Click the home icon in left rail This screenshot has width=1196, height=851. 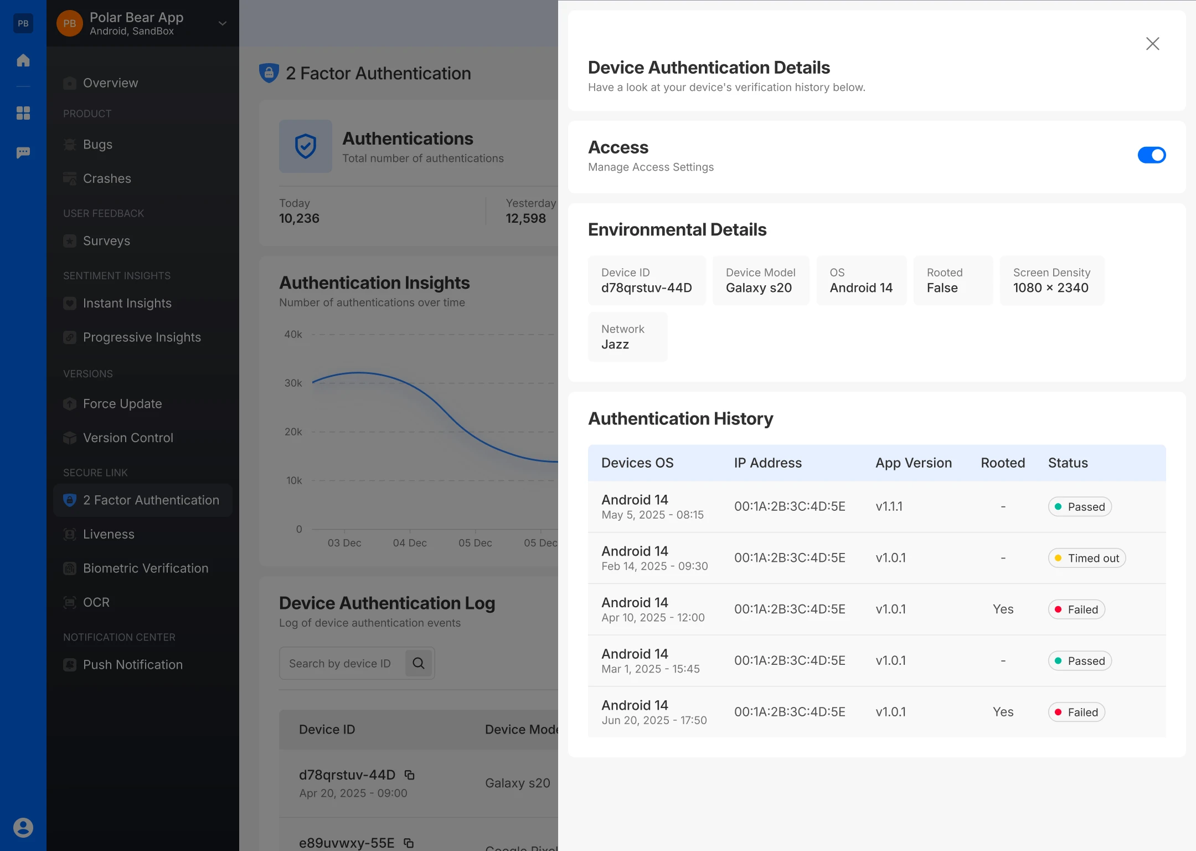pos(23,60)
